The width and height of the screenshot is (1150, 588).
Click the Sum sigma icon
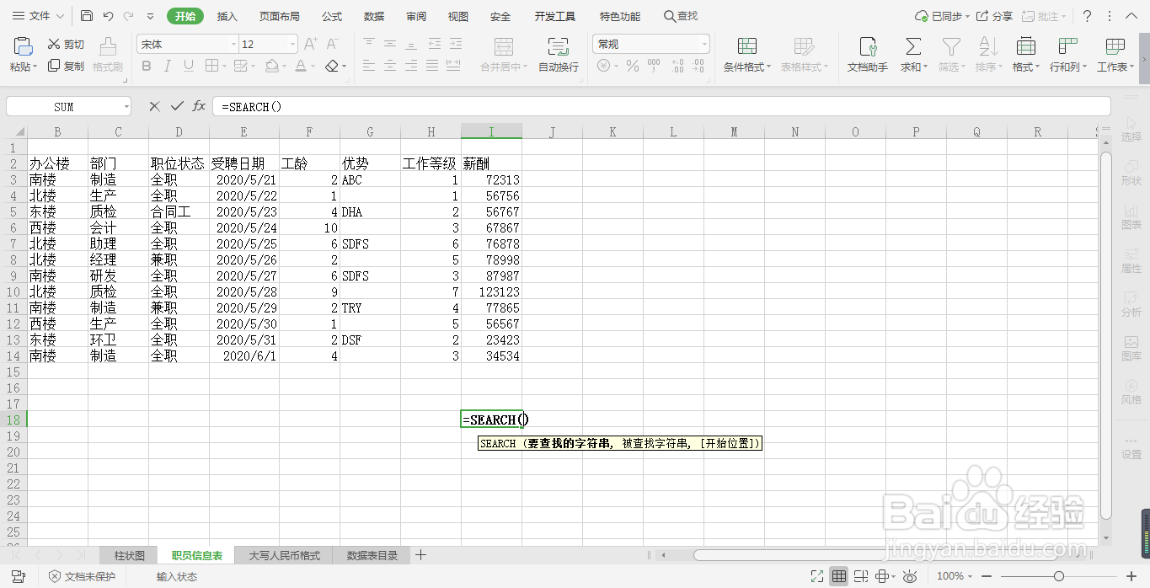click(912, 46)
